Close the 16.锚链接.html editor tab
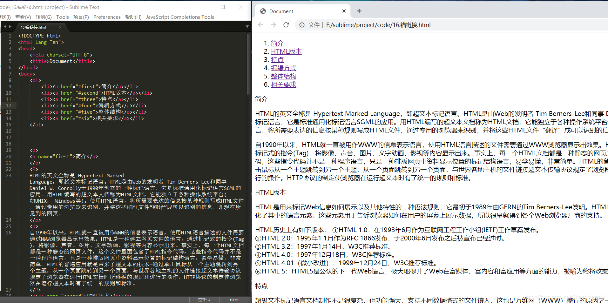Image resolution: width=608 pixels, height=303 pixels. tap(60, 27)
